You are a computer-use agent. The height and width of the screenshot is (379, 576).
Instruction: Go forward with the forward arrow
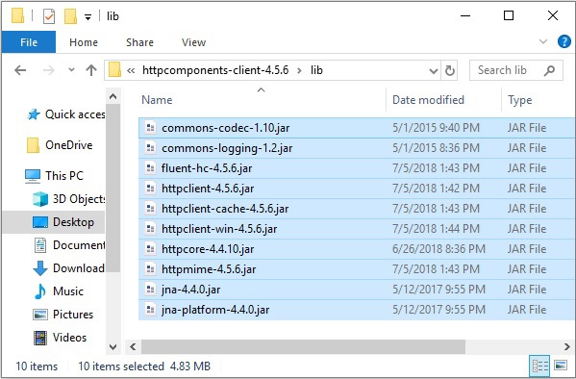click(x=48, y=70)
